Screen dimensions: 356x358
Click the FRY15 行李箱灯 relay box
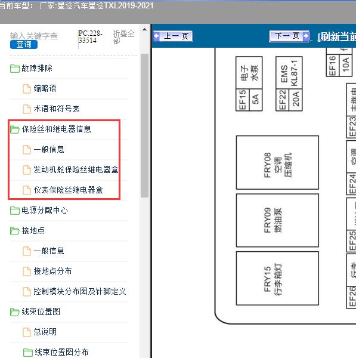pos(277,278)
